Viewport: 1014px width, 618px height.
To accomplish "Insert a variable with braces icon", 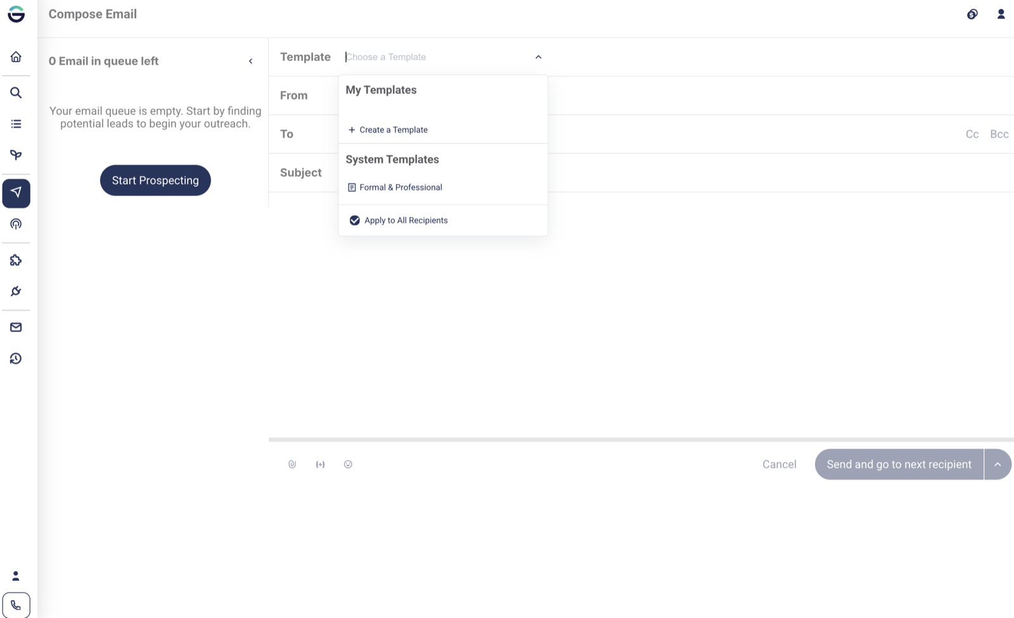I will point(320,465).
